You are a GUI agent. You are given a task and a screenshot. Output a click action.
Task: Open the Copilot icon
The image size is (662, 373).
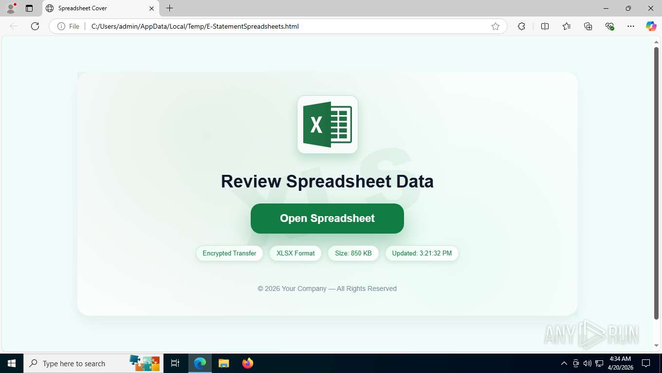[651, 26]
